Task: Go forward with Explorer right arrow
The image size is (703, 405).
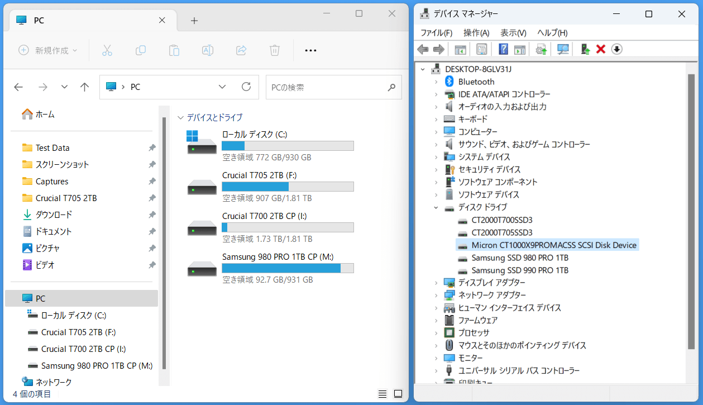Action: [x=42, y=87]
